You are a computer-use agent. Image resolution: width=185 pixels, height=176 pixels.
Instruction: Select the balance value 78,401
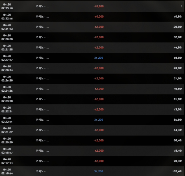click(178, 151)
